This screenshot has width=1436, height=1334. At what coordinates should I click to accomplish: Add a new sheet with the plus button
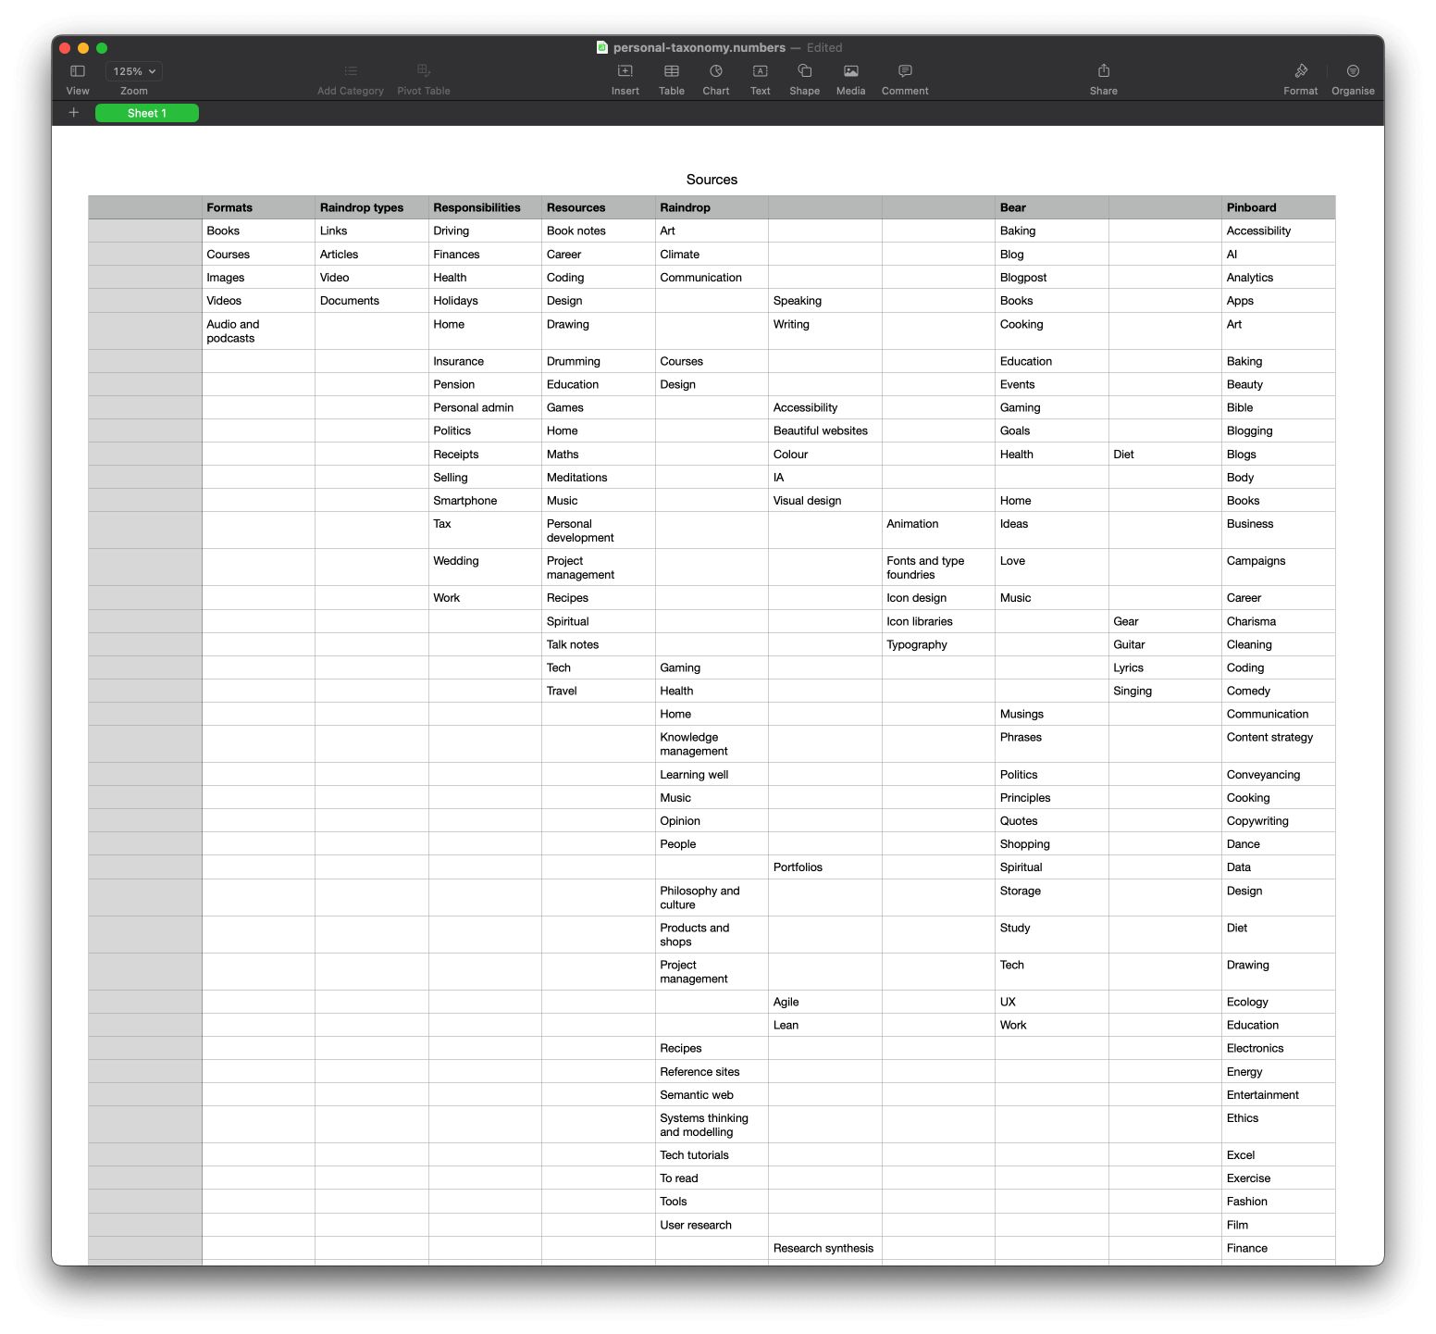(x=74, y=112)
